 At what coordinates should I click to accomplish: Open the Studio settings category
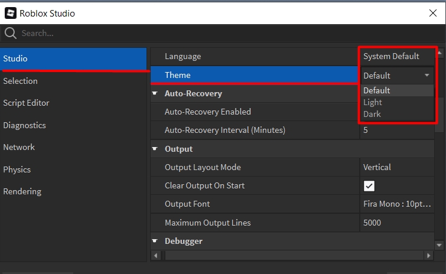pyautogui.click(x=73, y=58)
